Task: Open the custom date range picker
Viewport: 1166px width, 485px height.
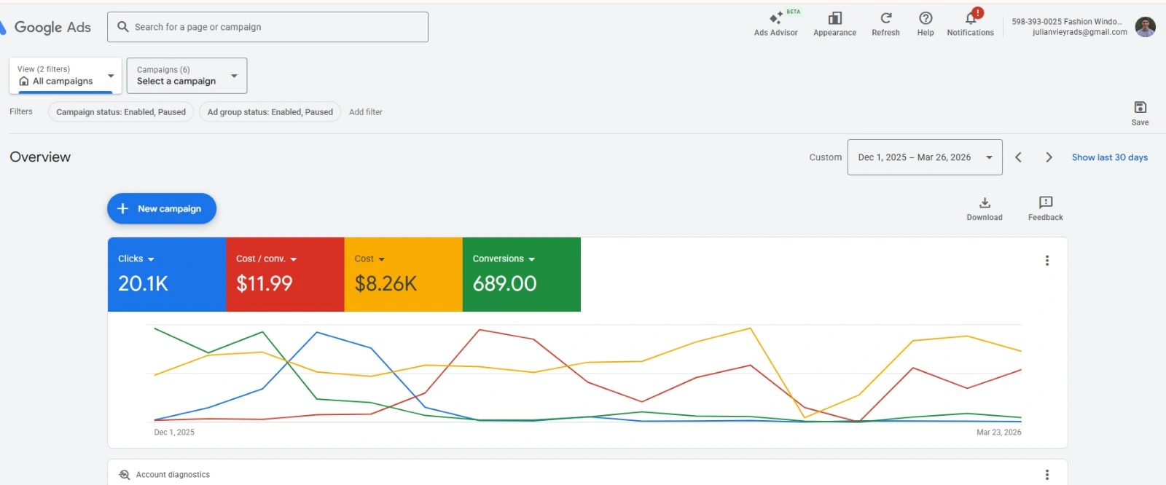Action: click(x=924, y=157)
